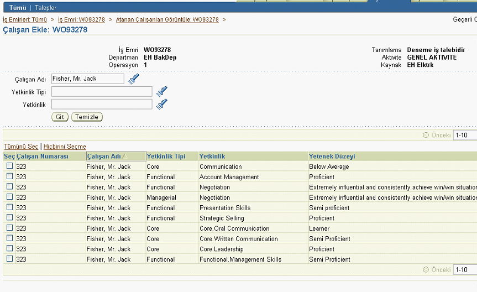The height and width of the screenshot is (302, 477).
Task: Open İş Emirleri: Tümü breadcrumb link
Action: point(25,19)
